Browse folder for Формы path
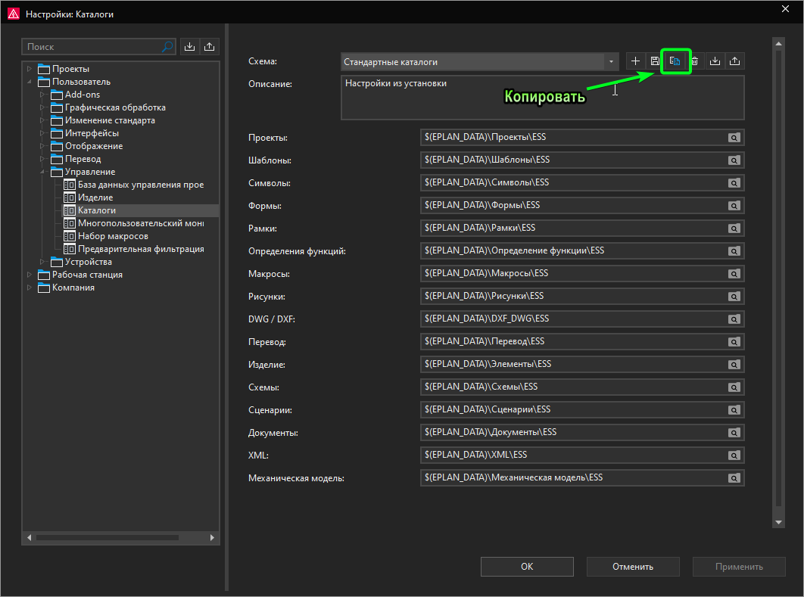This screenshot has height=597, width=804. tap(734, 206)
